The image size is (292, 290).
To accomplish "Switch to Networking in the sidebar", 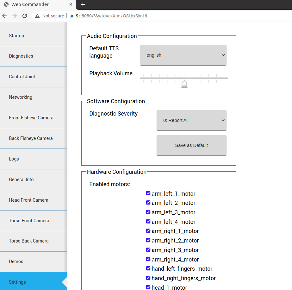I will [21, 97].
